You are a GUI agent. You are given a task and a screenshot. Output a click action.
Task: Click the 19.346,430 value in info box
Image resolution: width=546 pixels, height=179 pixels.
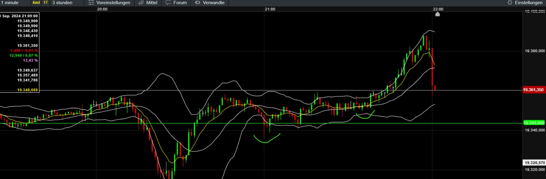27,31
